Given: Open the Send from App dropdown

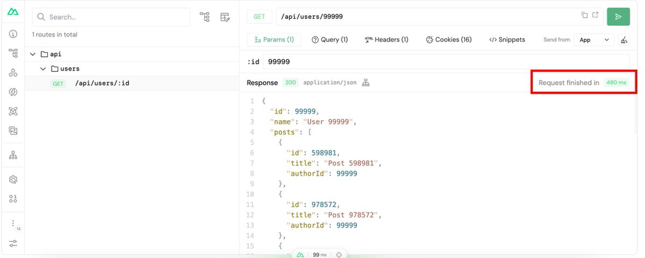Looking at the screenshot, I should 593,40.
